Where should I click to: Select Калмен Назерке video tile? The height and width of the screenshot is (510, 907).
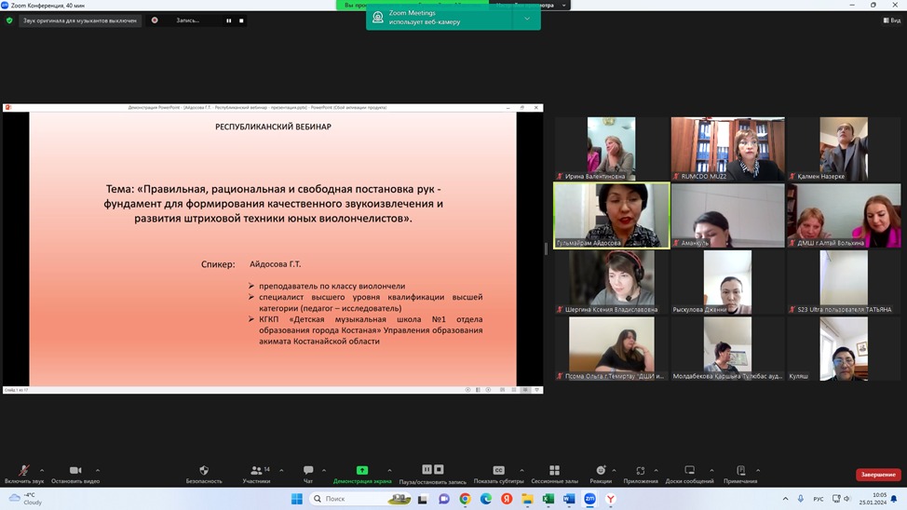coord(844,149)
